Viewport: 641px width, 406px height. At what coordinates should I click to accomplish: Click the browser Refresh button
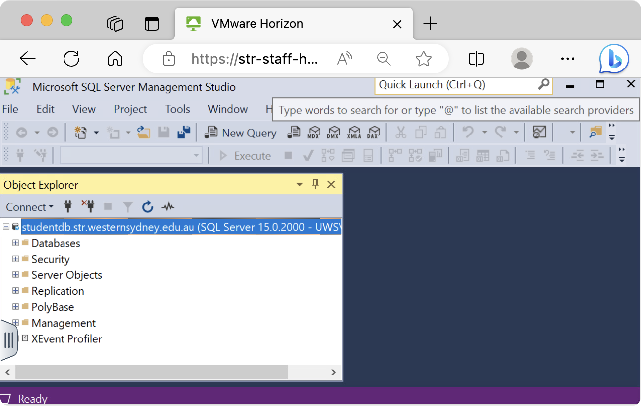click(71, 59)
